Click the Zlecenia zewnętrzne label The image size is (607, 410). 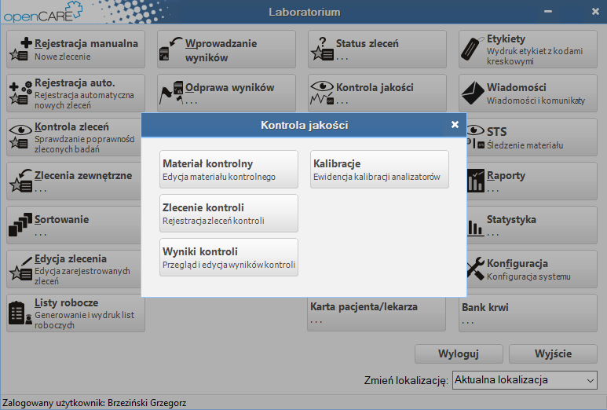click(83, 176)
